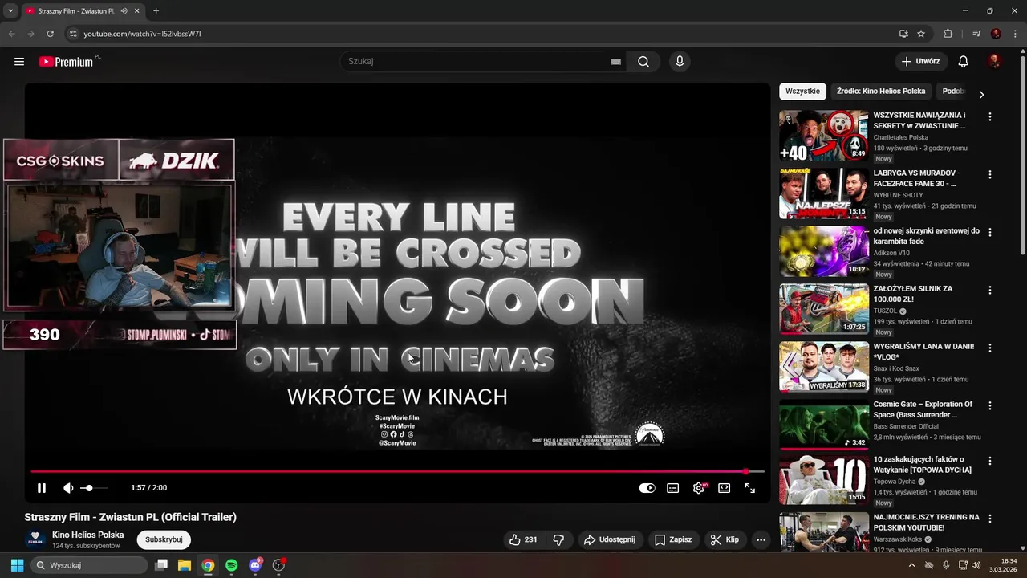1027x578 pixels.
Task: Click the browser address bar URL
Action: pyautogui.click(x=142, y=34)
